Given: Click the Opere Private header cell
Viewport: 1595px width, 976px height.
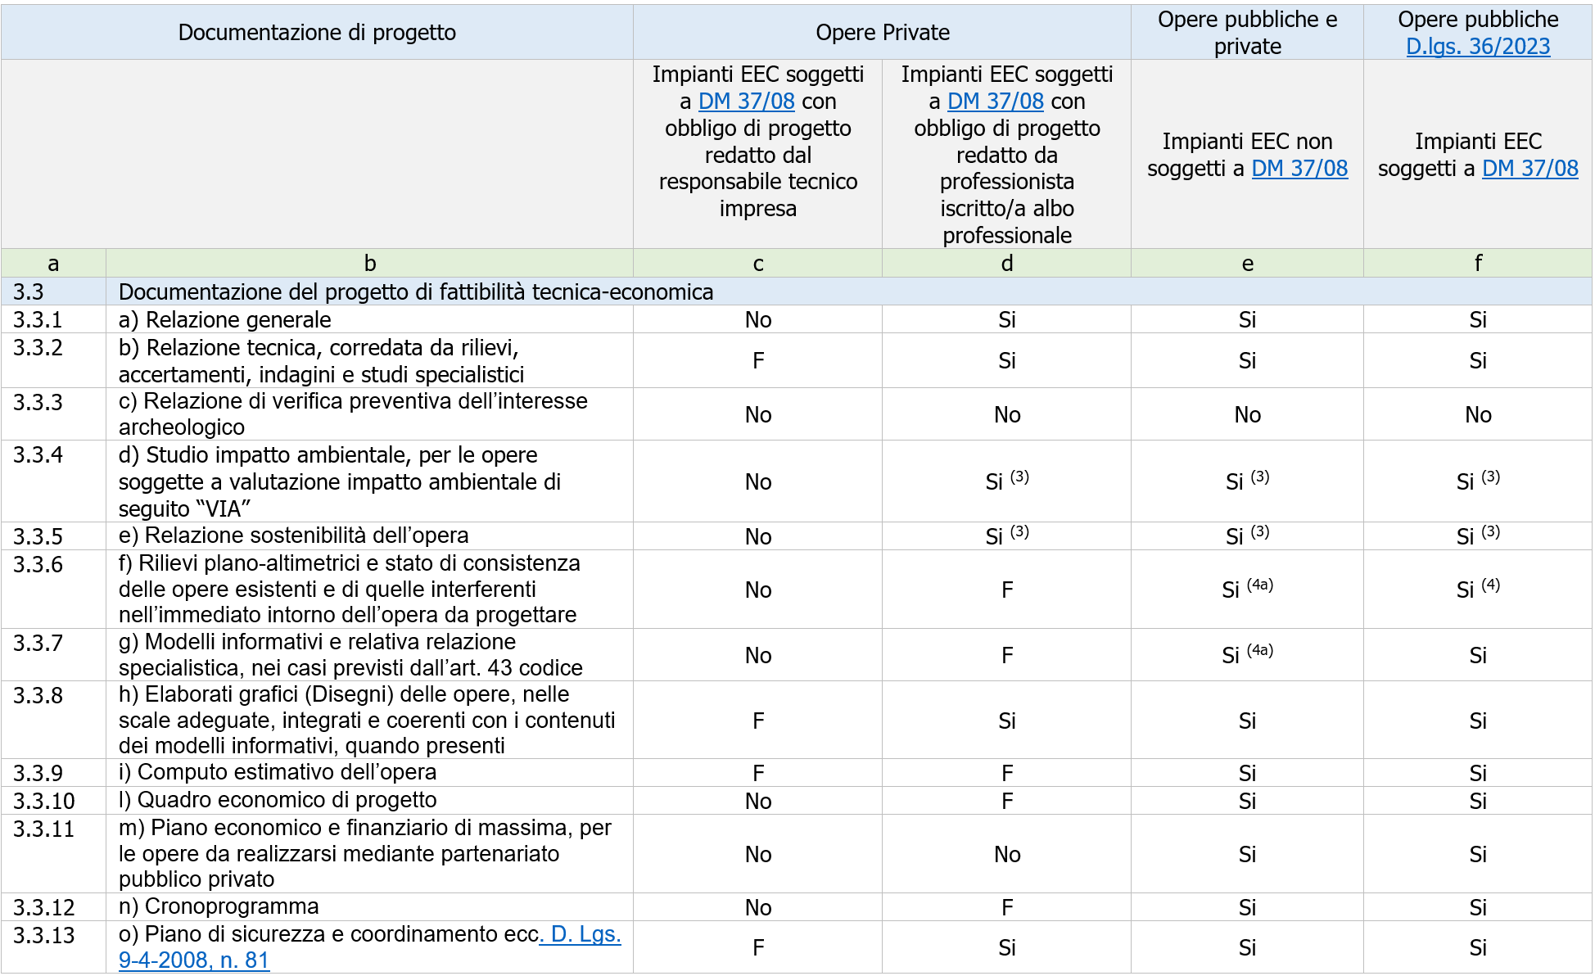Looking at the screenshot, I should 882,33.
